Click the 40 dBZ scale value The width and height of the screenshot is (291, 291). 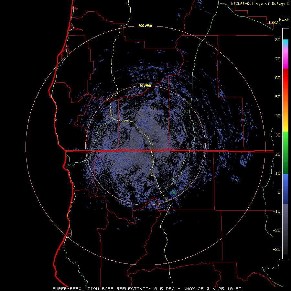click(278, 116)
